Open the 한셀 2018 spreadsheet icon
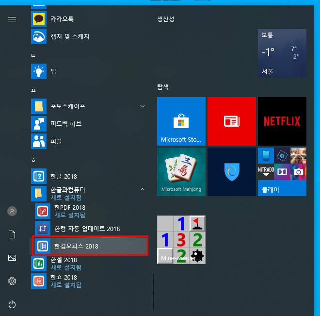Image resolution: width=320 pixels, height=316 pixels. click(39, 264)
